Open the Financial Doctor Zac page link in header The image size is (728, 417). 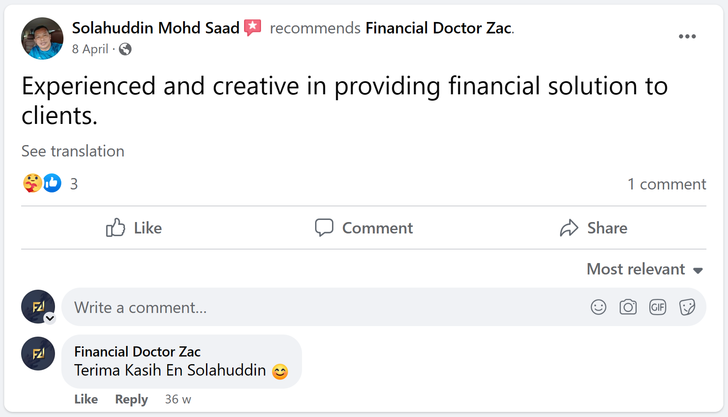coord(438,28)
